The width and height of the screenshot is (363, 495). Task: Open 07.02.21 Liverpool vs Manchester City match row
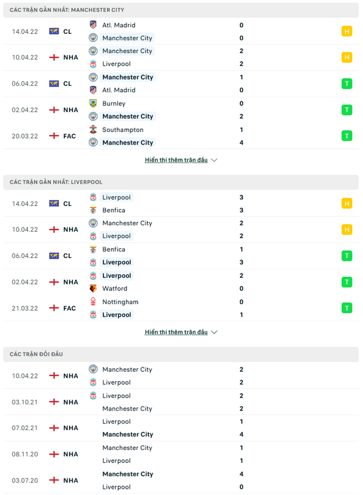181,428
